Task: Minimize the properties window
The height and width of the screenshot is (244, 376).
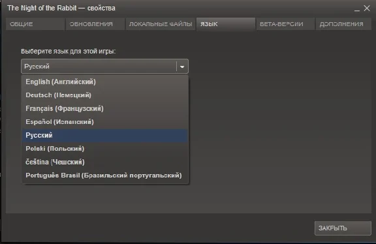Action: click(357, 8)
